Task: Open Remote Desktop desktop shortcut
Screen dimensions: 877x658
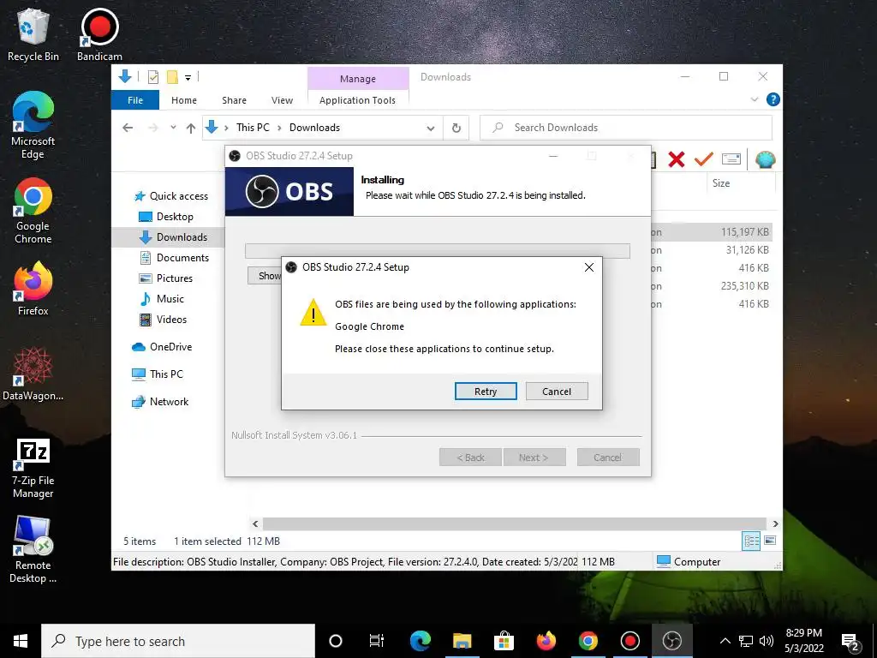Action: point(33,549)
